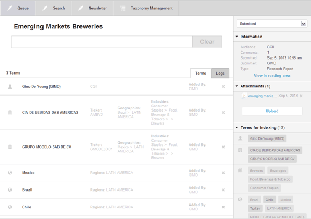Select the Terms tab

click(200, 74)
